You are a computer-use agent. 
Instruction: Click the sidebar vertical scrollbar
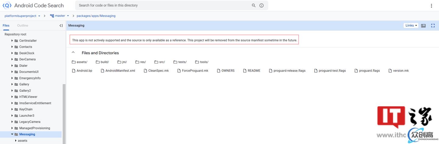point(64,112)
